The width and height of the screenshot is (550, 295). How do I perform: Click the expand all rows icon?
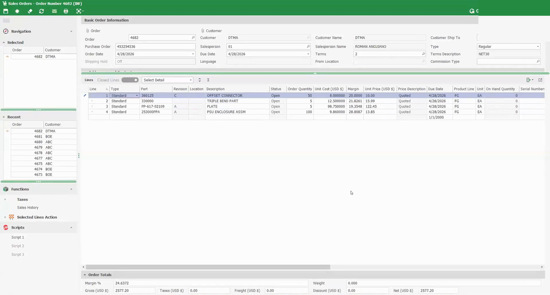(199, 80)
